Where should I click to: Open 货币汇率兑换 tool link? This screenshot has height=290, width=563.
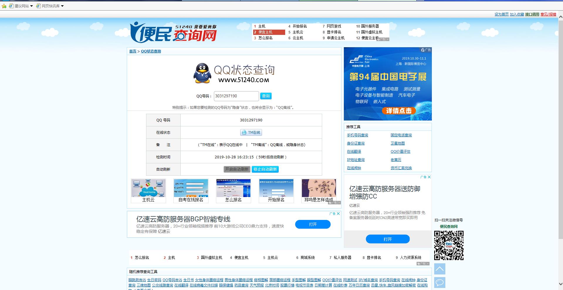(401, 168)
